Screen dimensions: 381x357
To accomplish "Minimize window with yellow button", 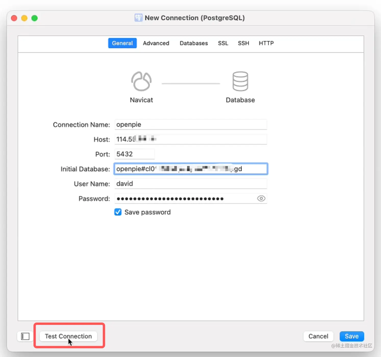I will coord(24,18).
